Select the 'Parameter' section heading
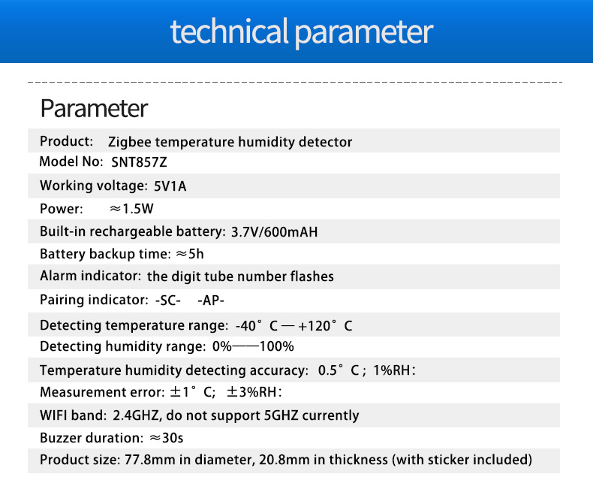This screenshot has height=492, width=593. point(94,109)
